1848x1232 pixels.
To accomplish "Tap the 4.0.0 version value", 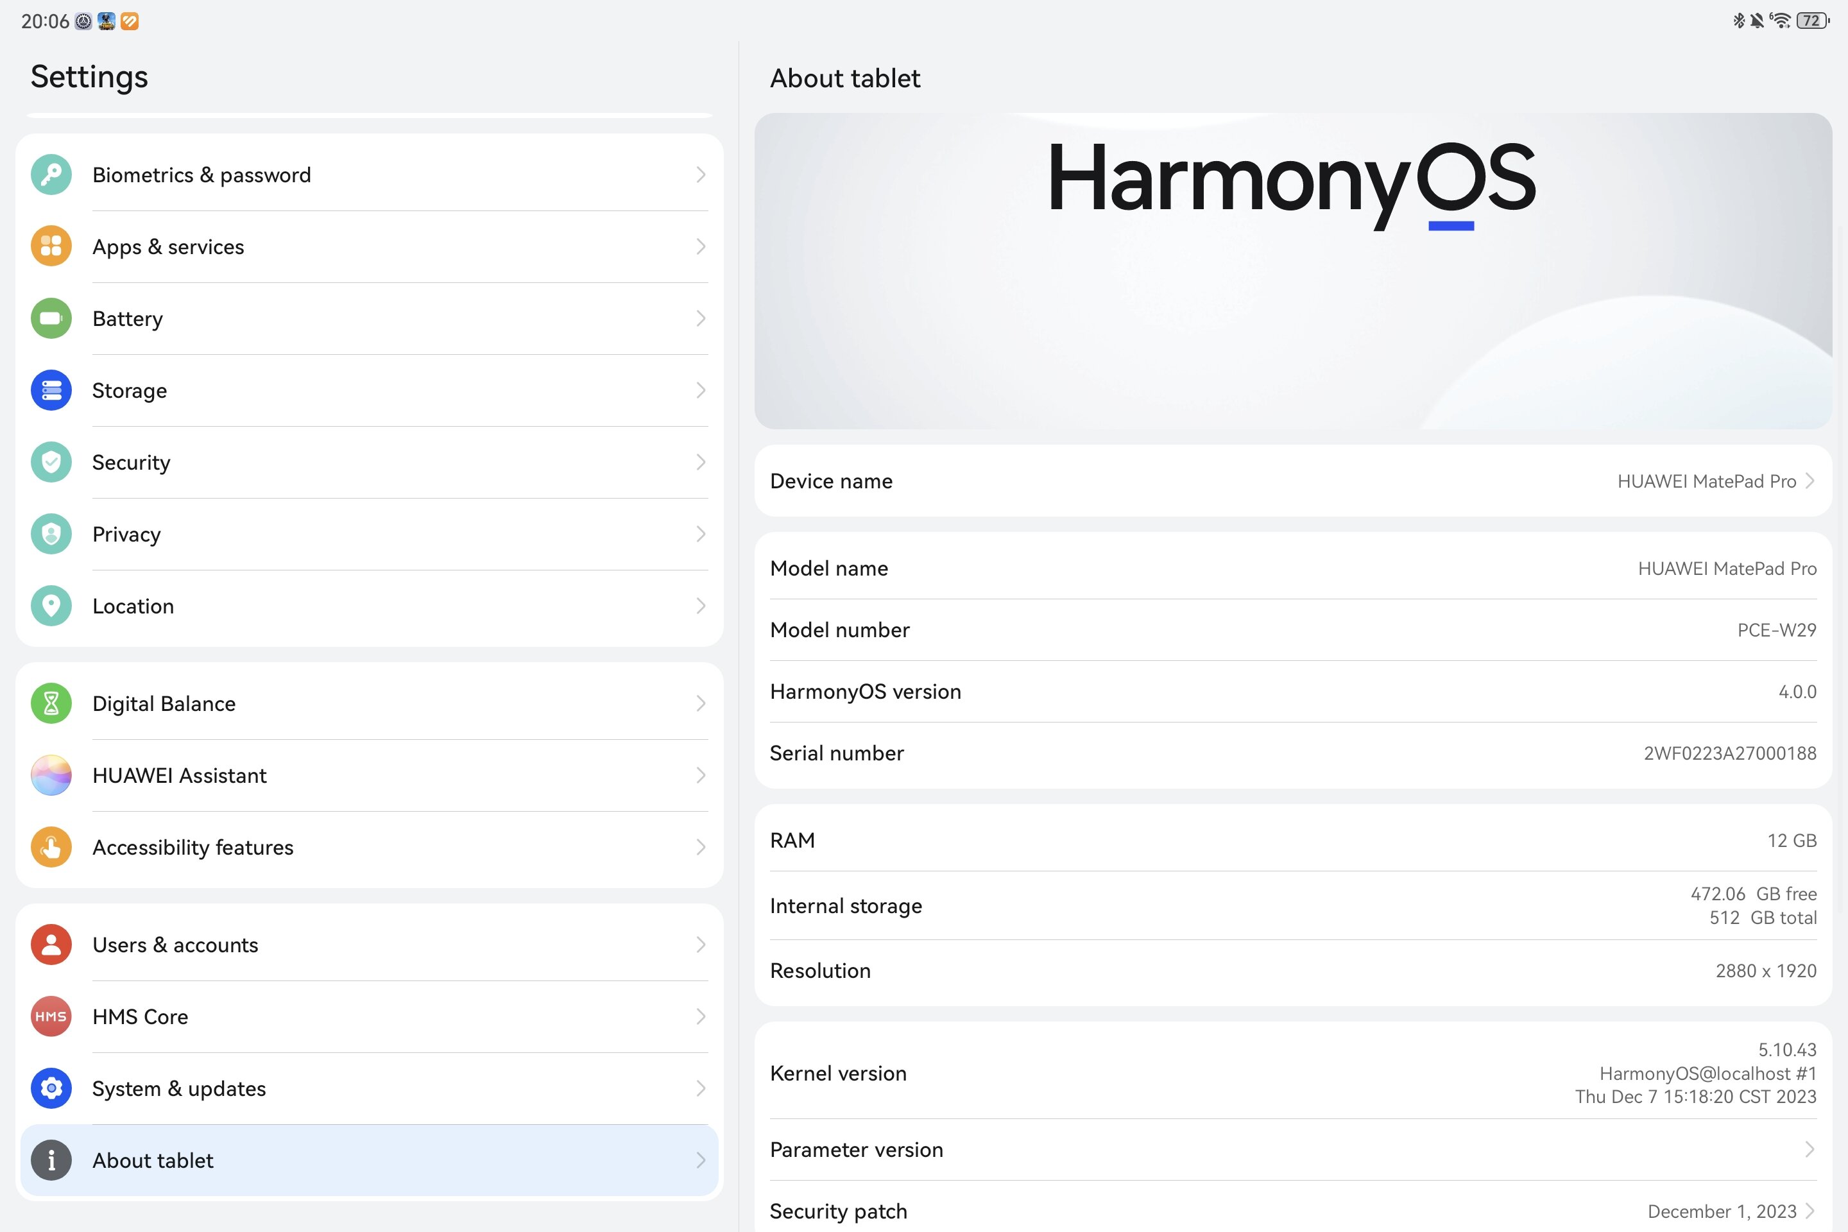I will tap(1797, 692).
